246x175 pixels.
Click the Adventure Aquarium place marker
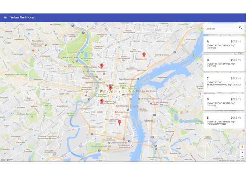click(x=139, y=99)
